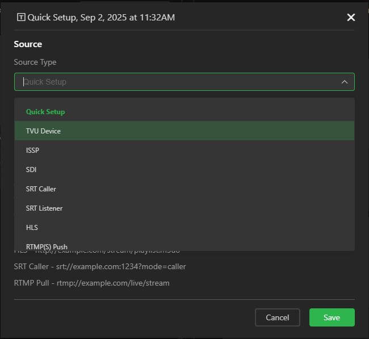Pick HLS from the source options
369x339 pixels.
click(32, 228)
